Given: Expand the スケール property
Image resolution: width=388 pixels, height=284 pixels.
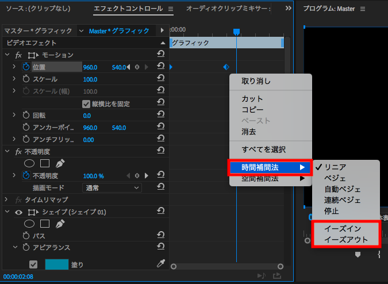Looking at the screenshot, I should [14, 79].
